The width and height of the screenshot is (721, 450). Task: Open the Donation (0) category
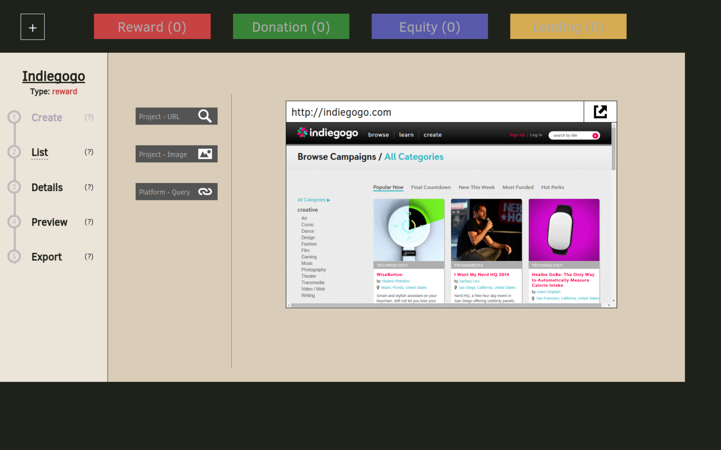[291, 26]
